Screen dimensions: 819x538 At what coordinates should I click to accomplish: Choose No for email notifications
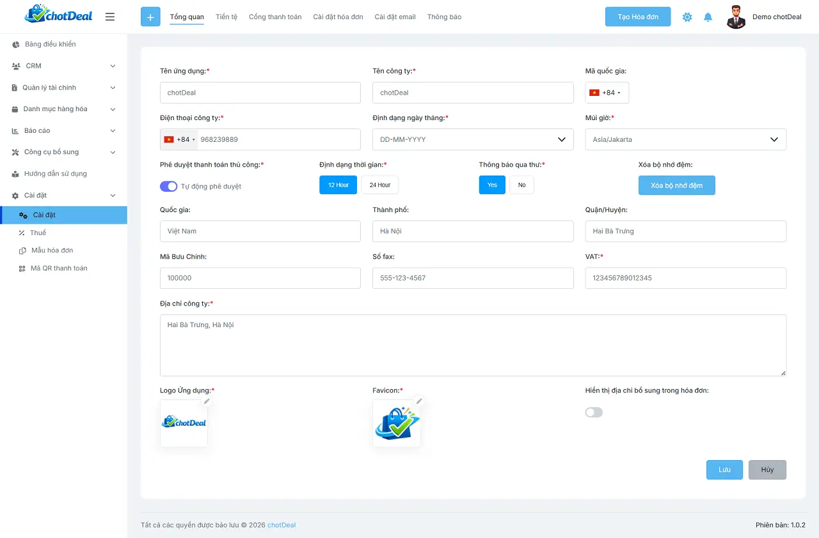521,185
